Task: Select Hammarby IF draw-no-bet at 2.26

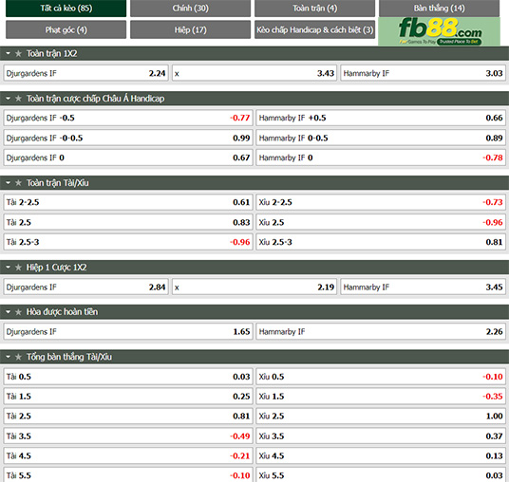Action: (x=381, y=331)
